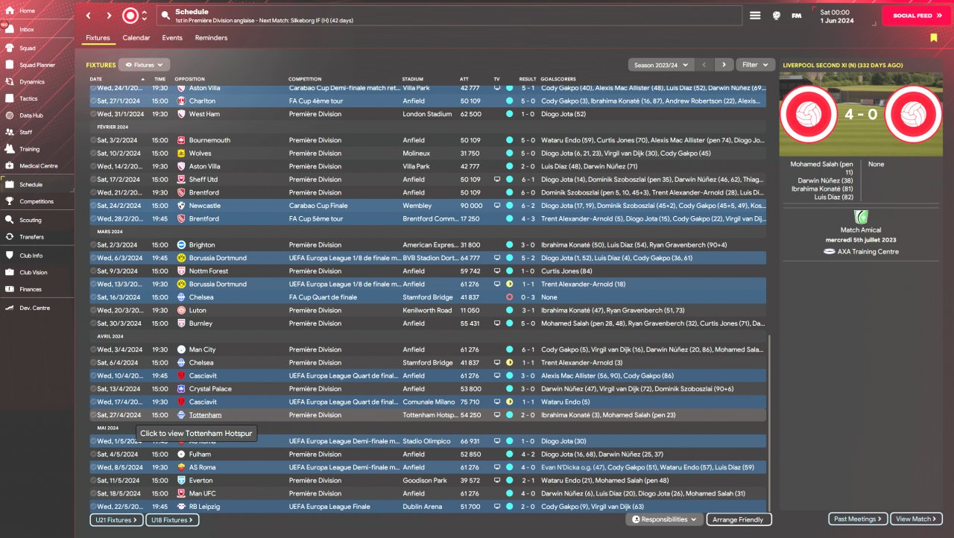Go forward with the right arrow

[110, 16]
